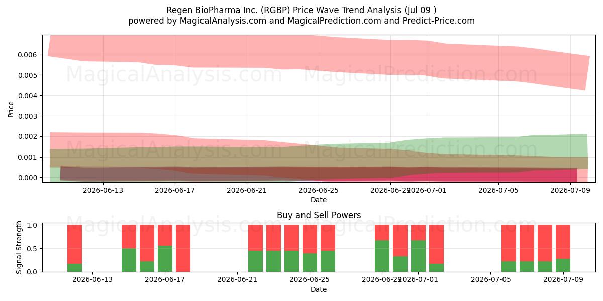The image size is (603, 301).
Task: Click the 'Signal Strength' y-axis label
Action: tap(19, 247)
